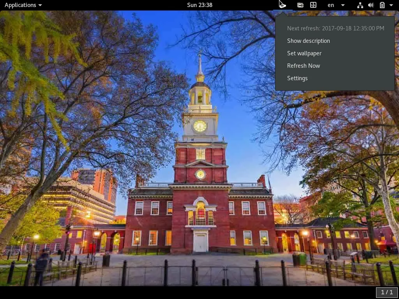
Task: Click the dropdown arrow beside Applications label
Action: pos(40,5)
